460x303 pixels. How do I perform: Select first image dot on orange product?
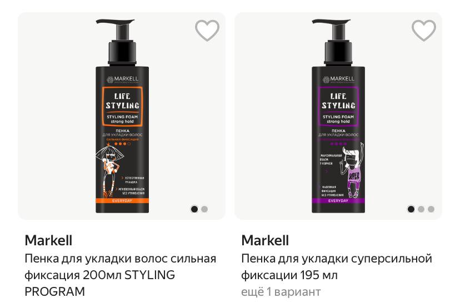[x=194, y=209]
